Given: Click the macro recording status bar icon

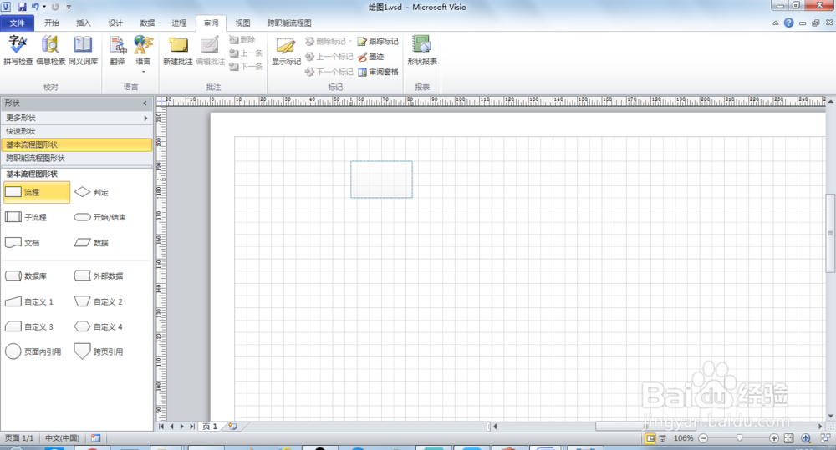Looking at the screenshot, I should (x=95, y=438).
